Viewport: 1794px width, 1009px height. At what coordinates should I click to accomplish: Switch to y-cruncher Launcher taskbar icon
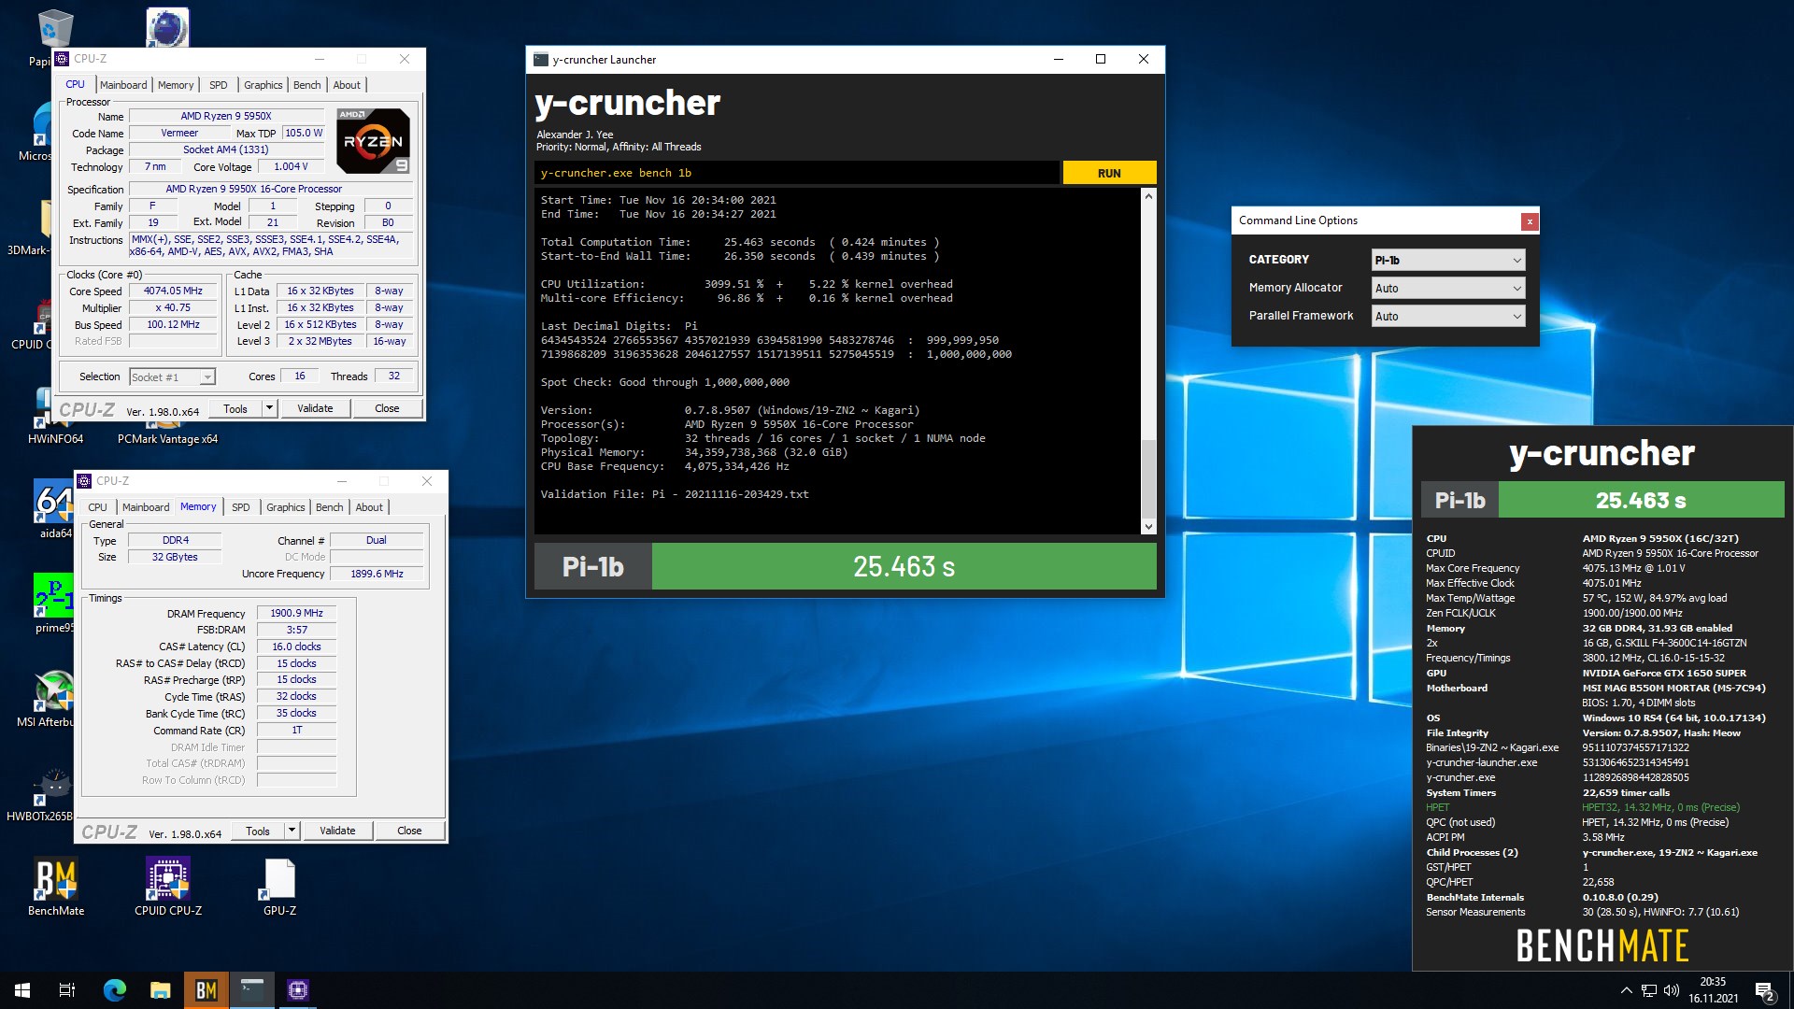point(252,990)
